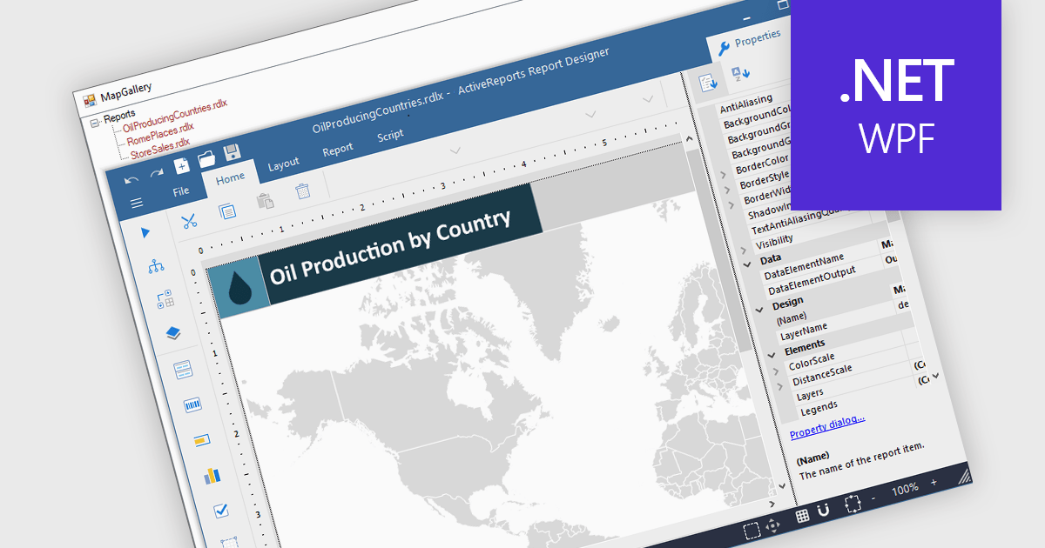The image size is (1045, 548).
Task: Click the blue Preview play arrow
Action: (x=145, y=232)
